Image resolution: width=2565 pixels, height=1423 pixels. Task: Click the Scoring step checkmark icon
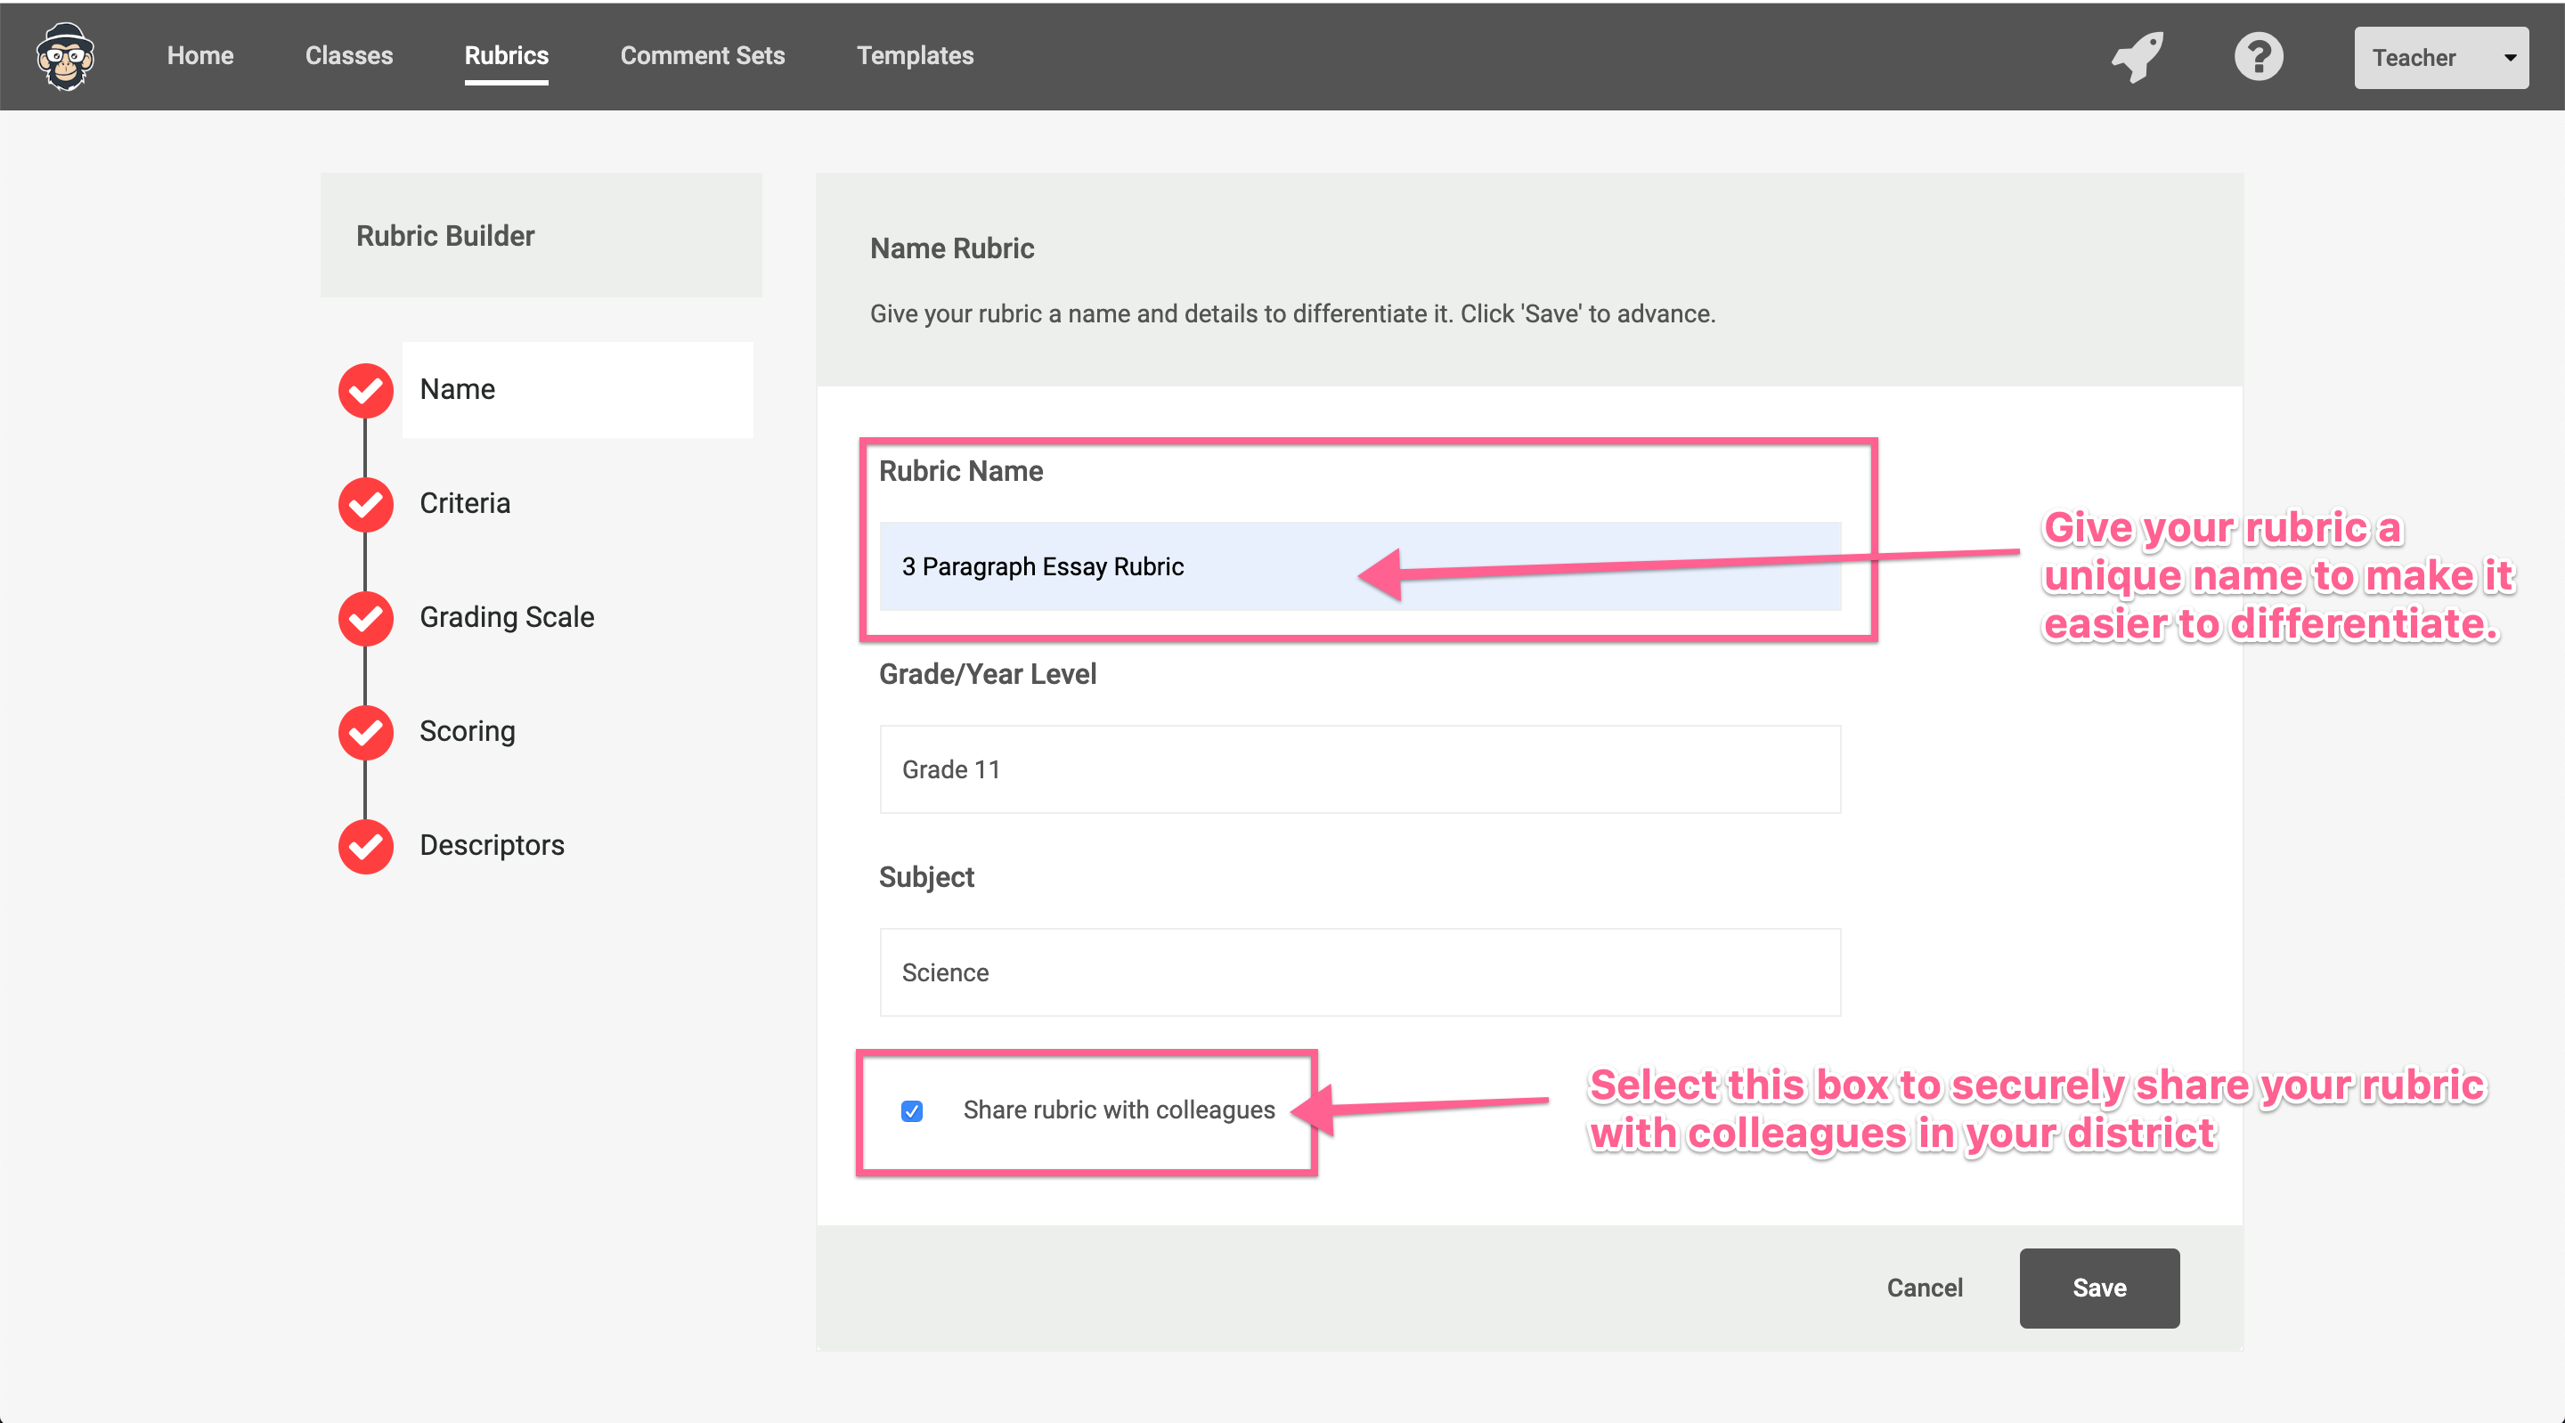tap(365, 732)
